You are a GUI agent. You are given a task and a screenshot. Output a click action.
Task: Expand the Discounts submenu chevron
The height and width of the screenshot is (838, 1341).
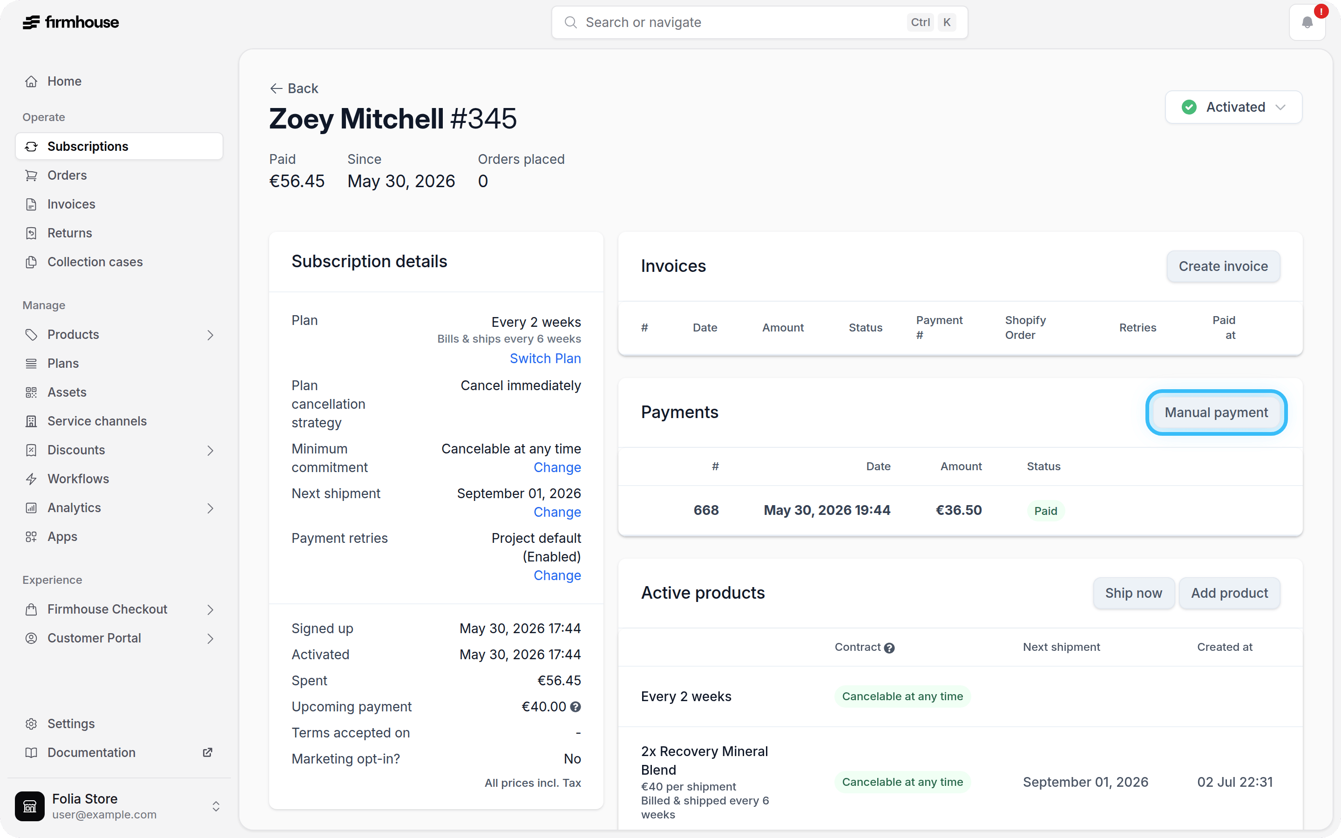coord(210,450)
